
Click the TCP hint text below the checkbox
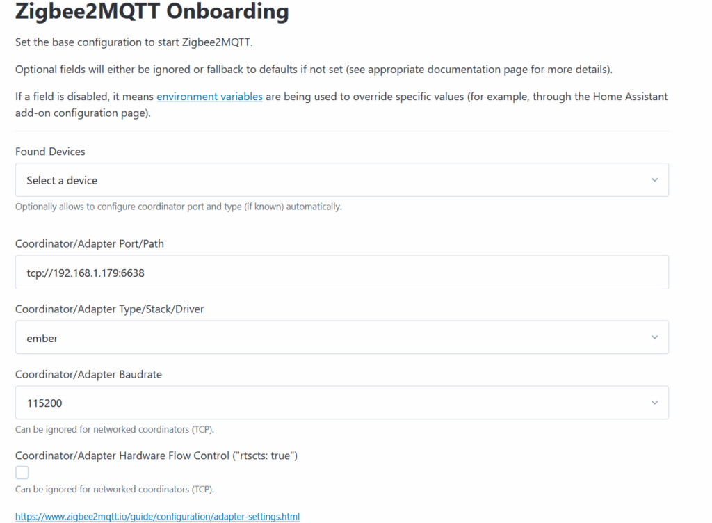pos(115,490)
